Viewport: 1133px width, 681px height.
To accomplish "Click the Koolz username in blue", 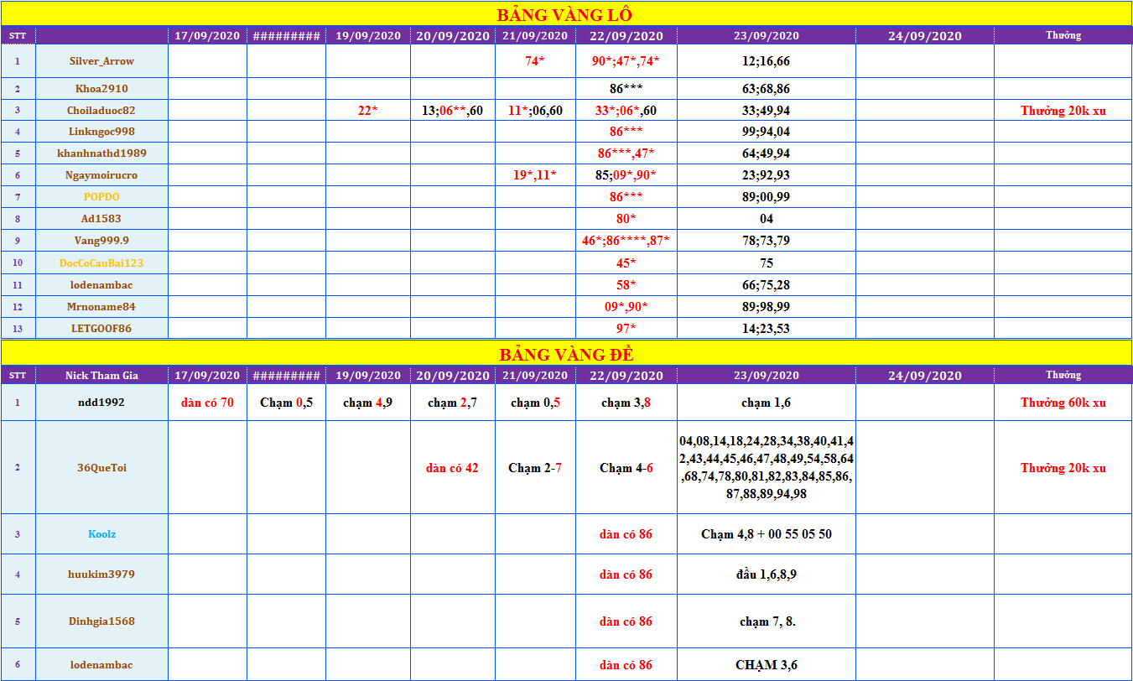I will pos(101,534).
